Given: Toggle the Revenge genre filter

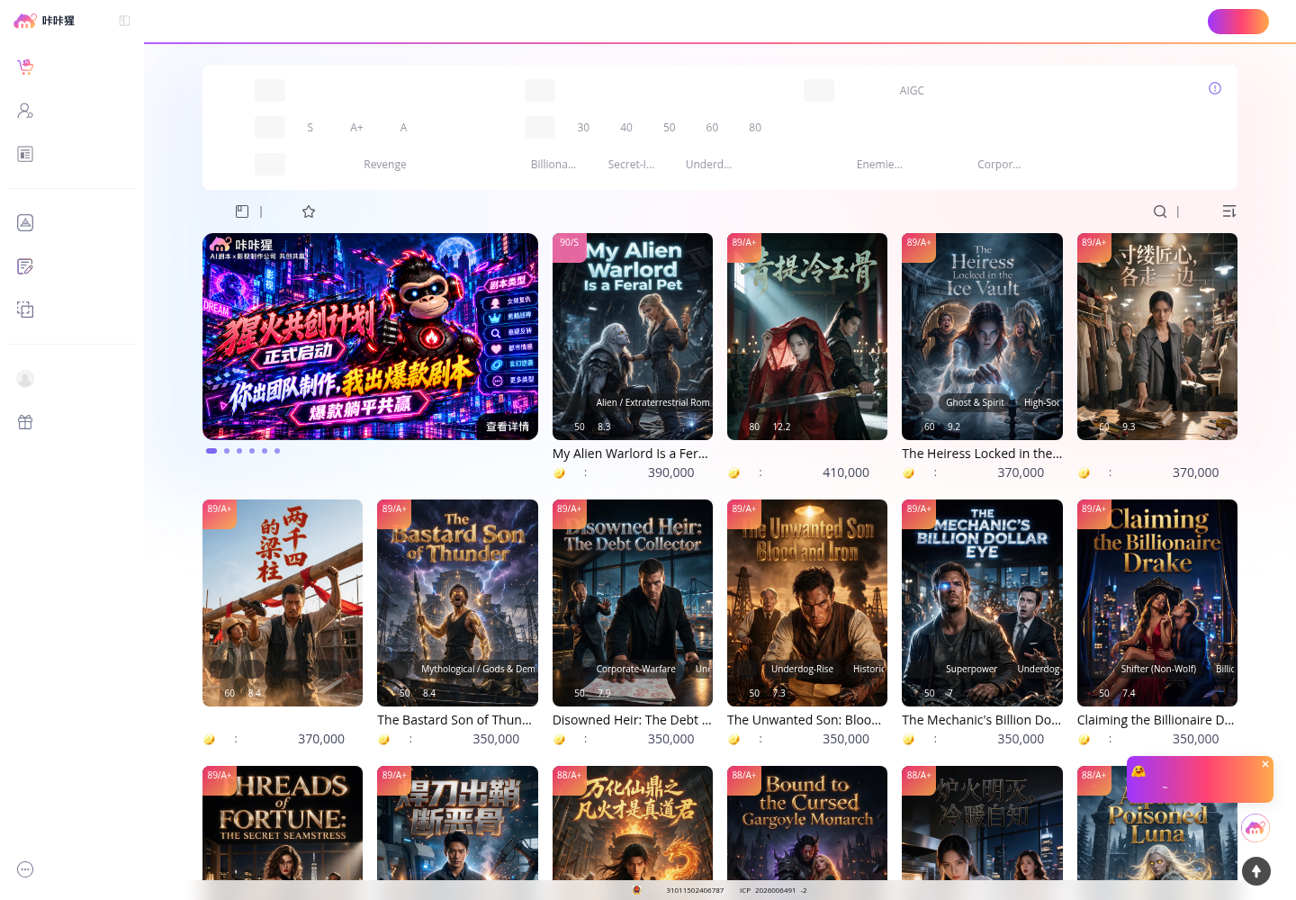Looking at the screenshot, I should pyautogui.click(x=385, y=165).
